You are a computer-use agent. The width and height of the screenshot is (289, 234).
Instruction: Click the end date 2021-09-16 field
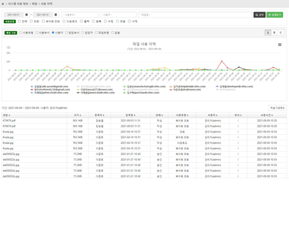(x=43, y=15)
